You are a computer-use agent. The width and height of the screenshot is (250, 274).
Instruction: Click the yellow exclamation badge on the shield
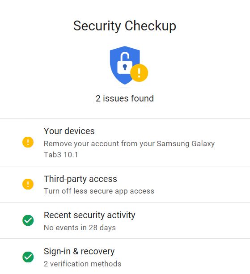[139, 73]
